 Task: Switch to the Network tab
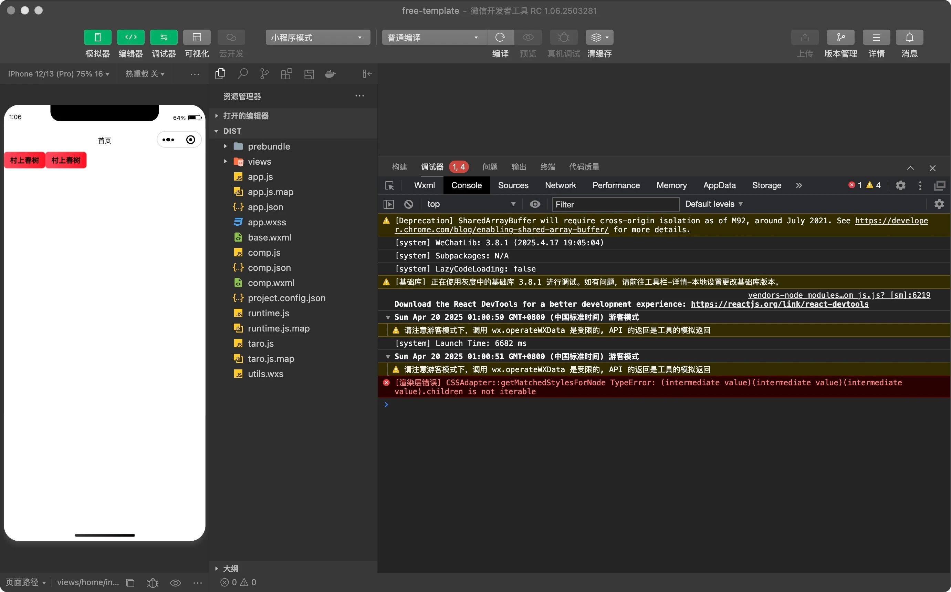(x=560, y=185)
